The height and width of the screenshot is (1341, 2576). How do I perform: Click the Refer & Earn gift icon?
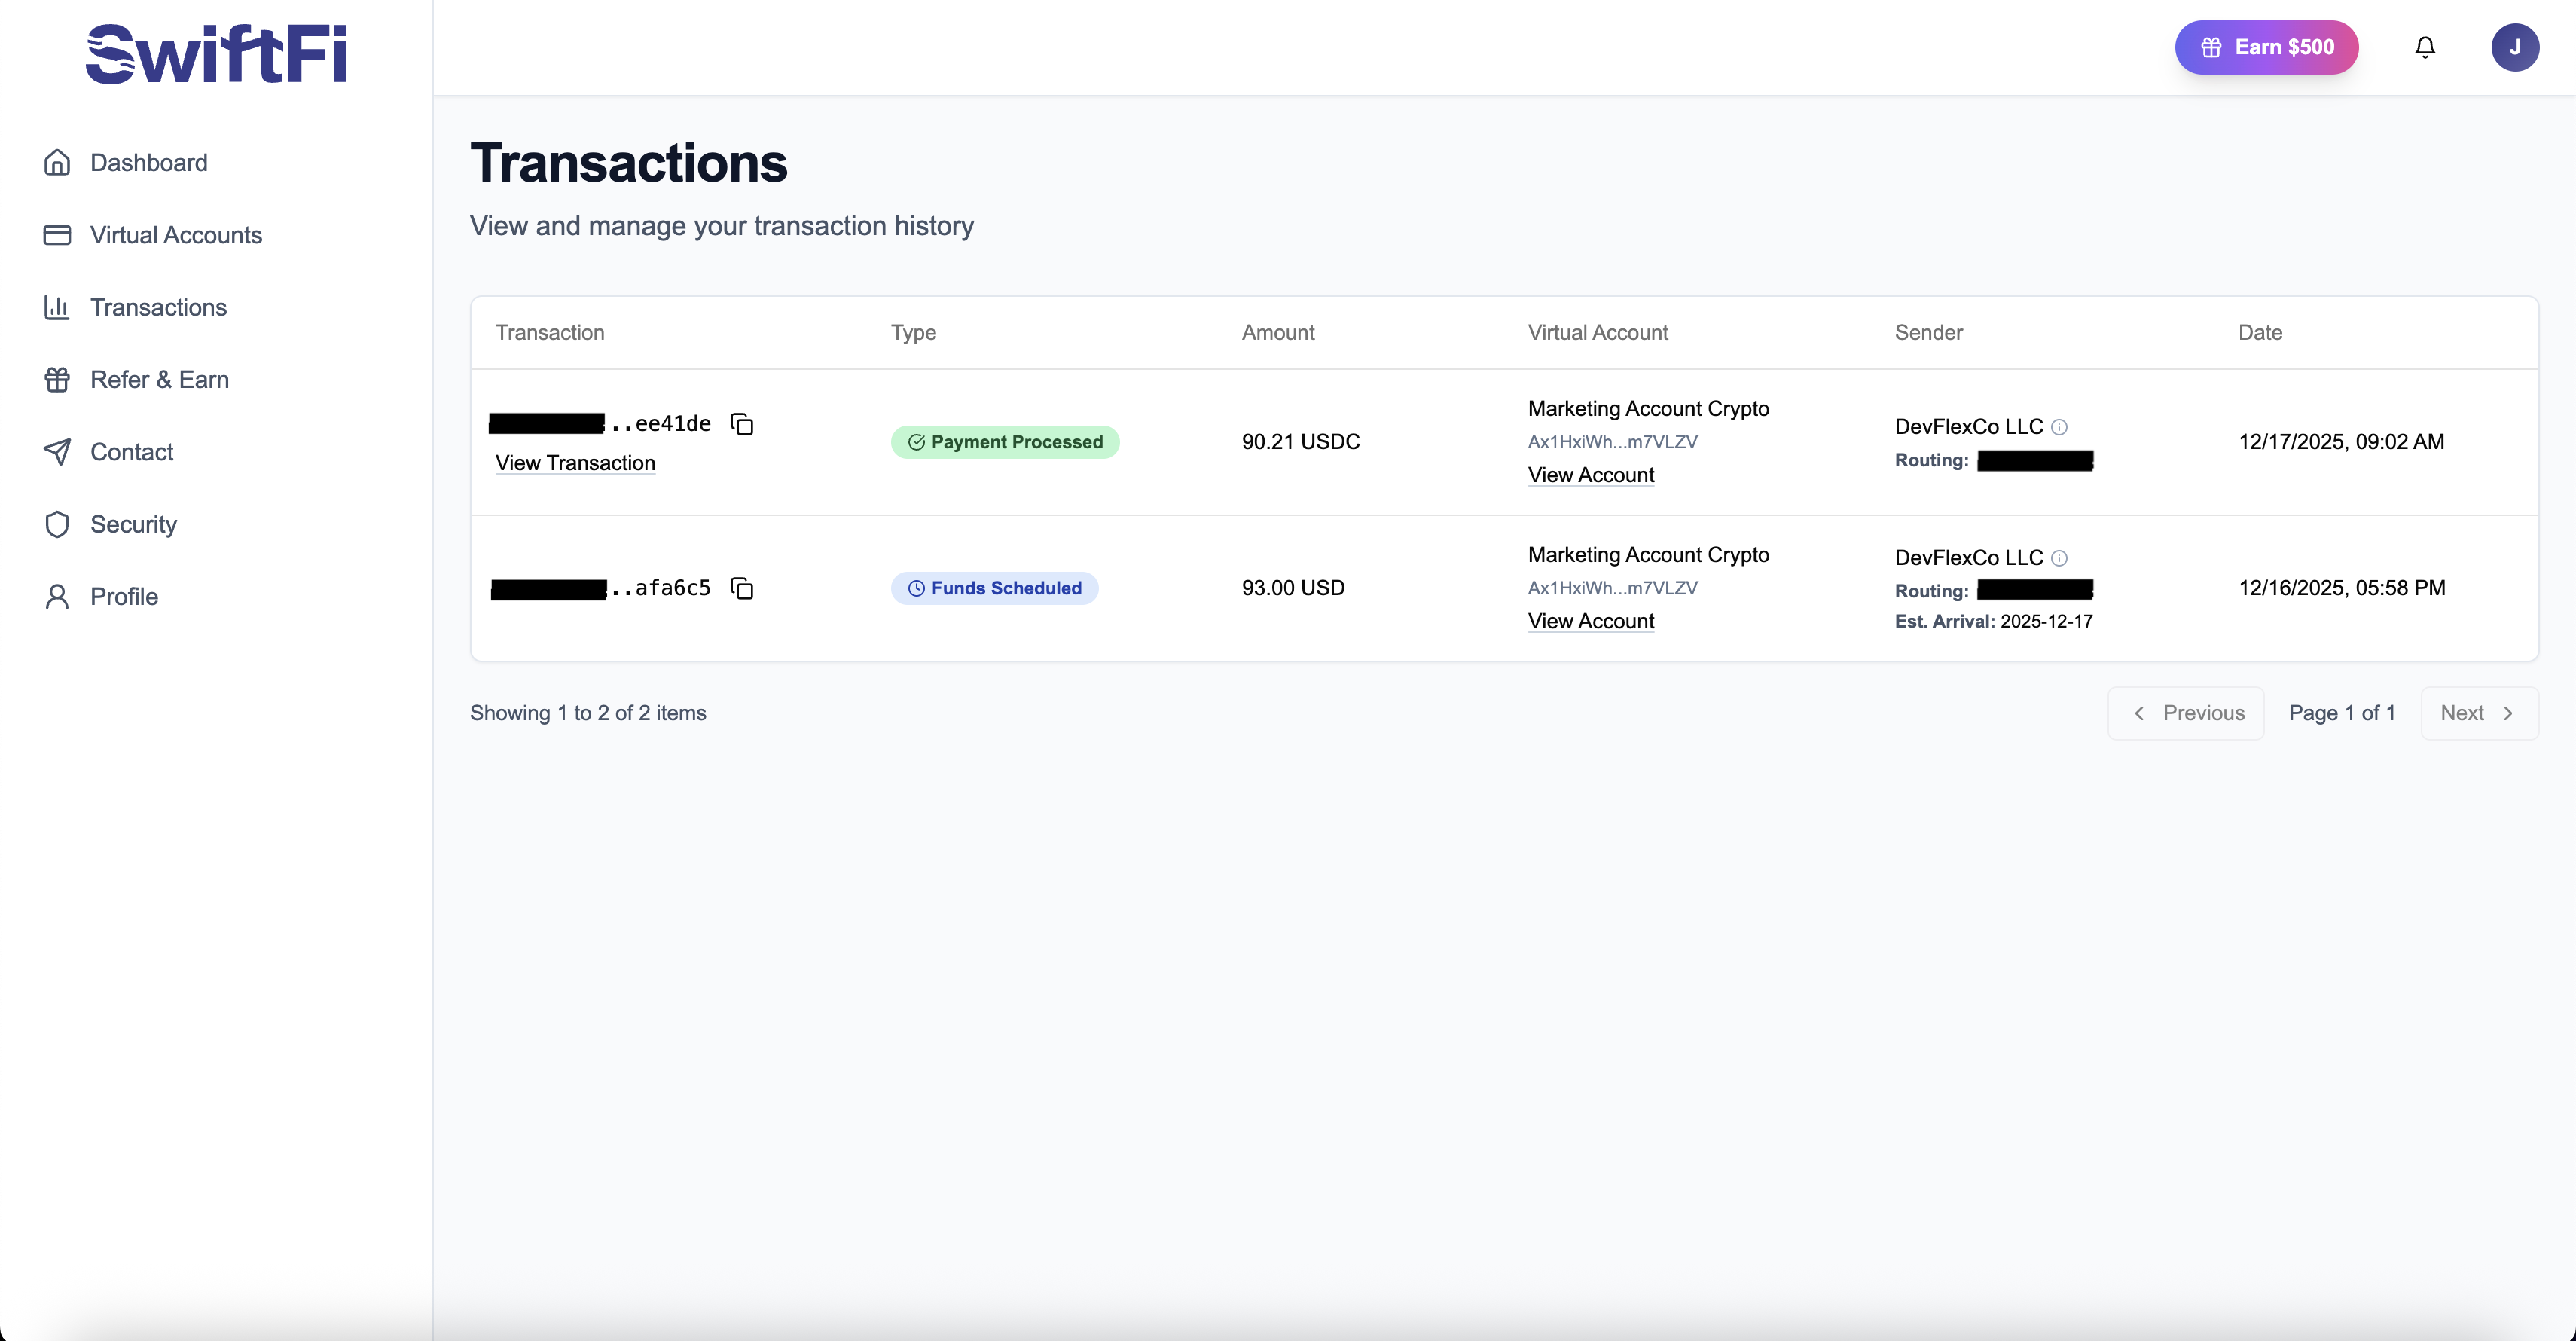pos(57,379)
